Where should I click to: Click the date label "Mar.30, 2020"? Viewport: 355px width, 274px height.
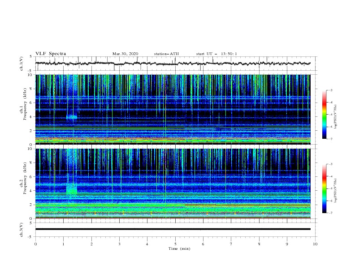pos(125,54)
